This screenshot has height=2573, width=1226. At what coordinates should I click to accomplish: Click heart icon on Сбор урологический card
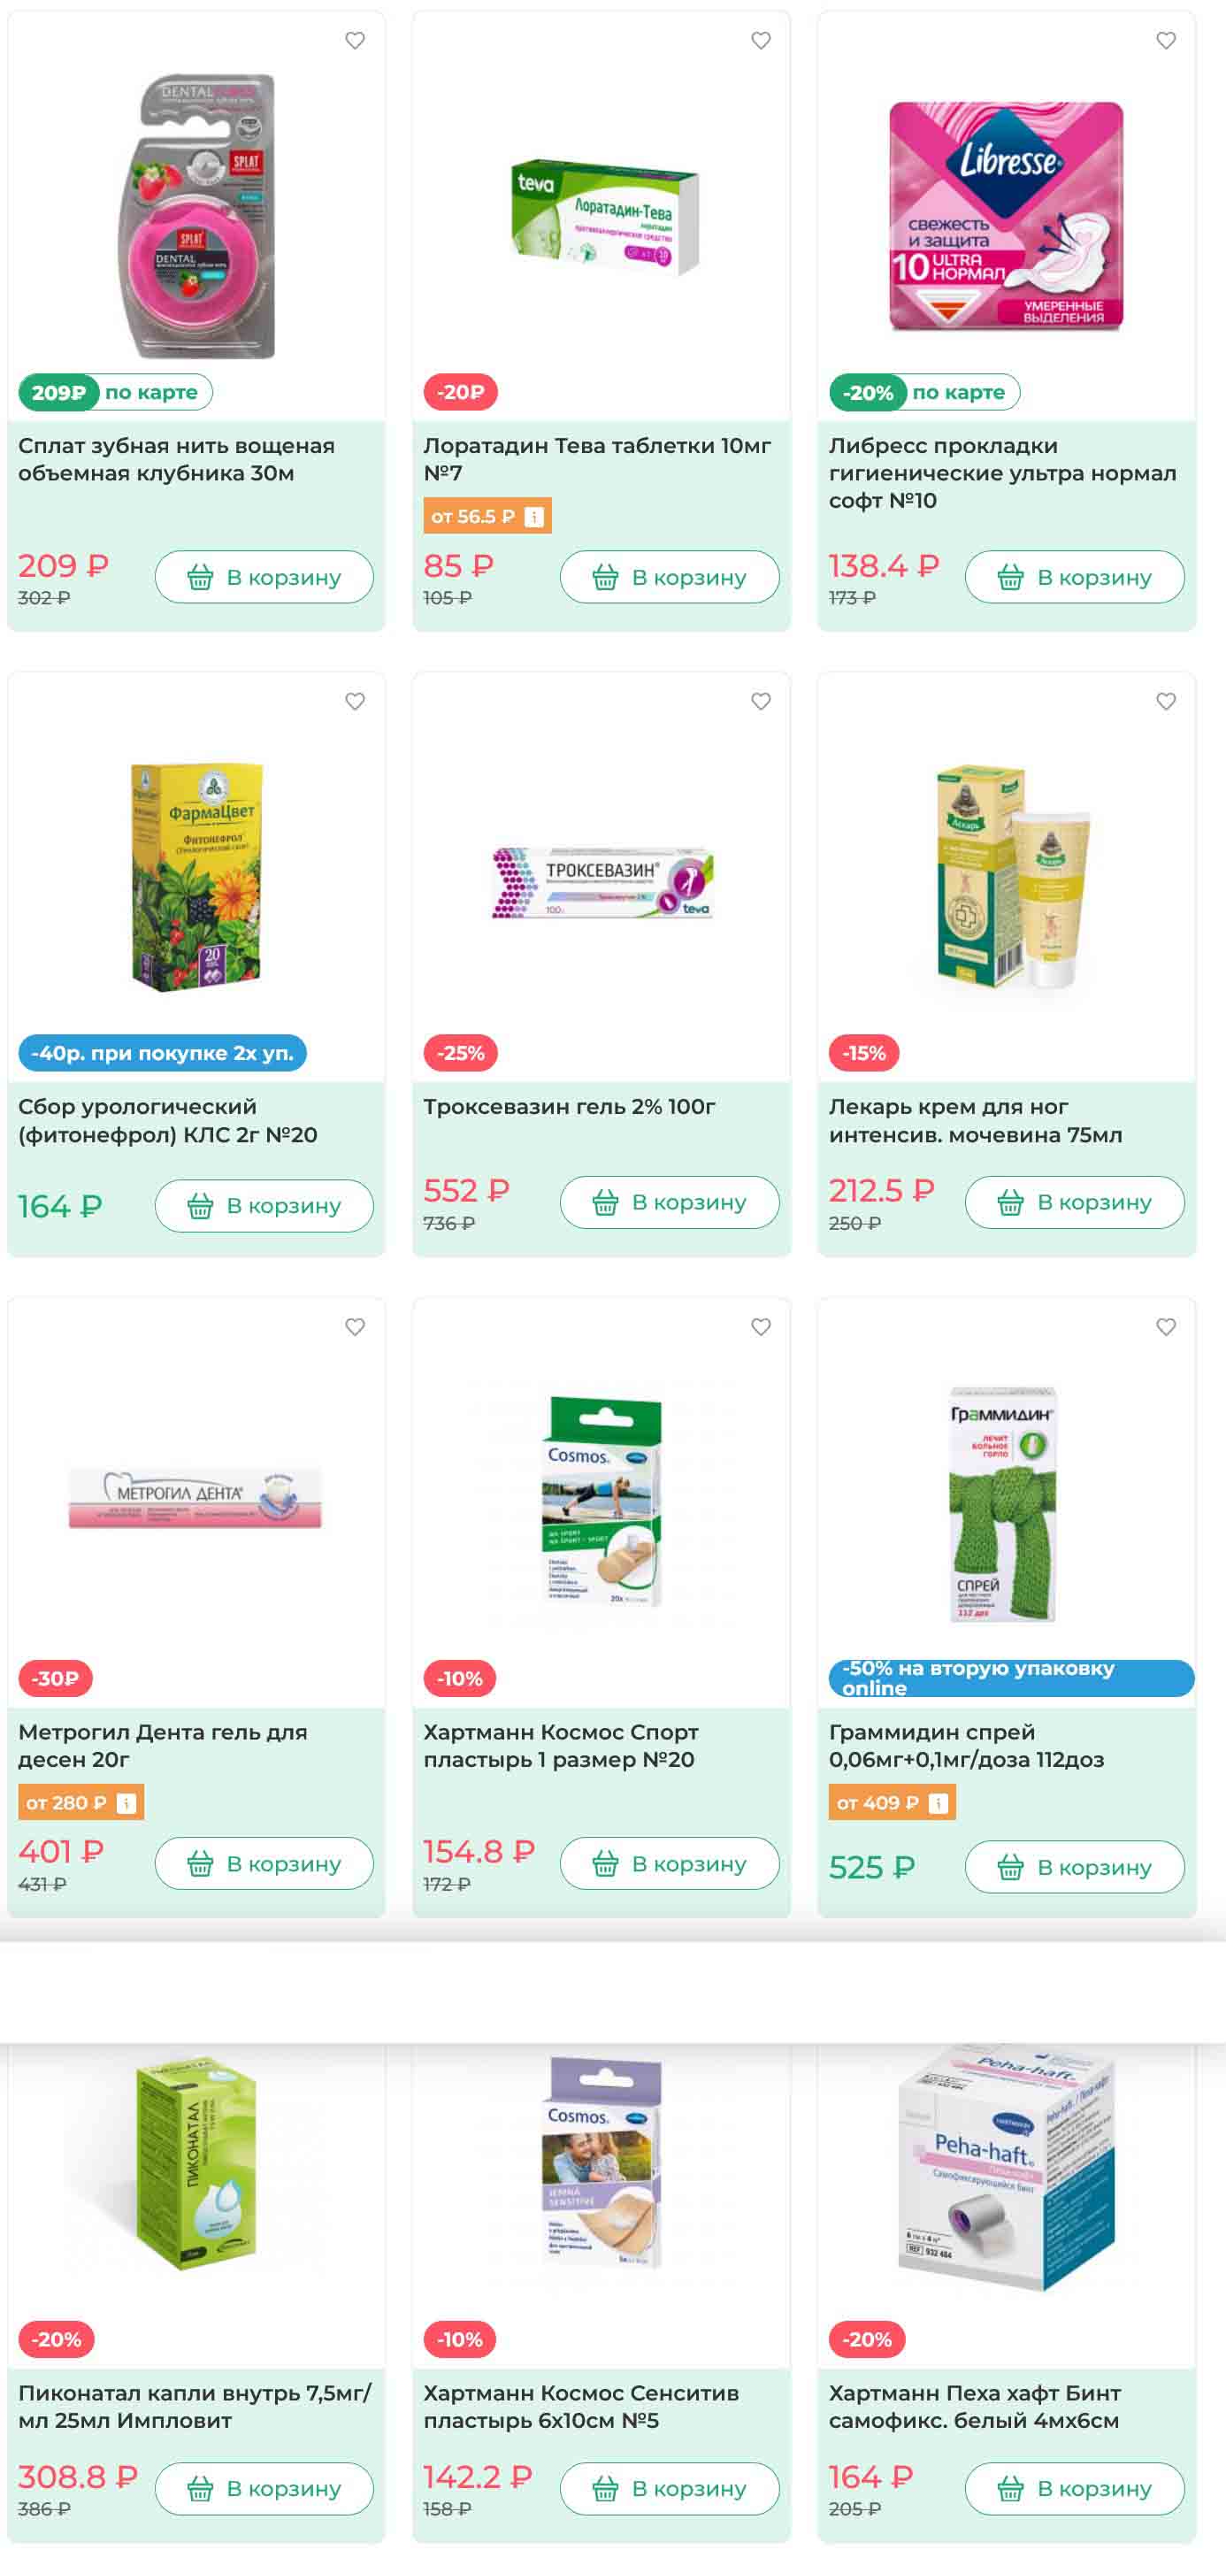pos(355,701)
